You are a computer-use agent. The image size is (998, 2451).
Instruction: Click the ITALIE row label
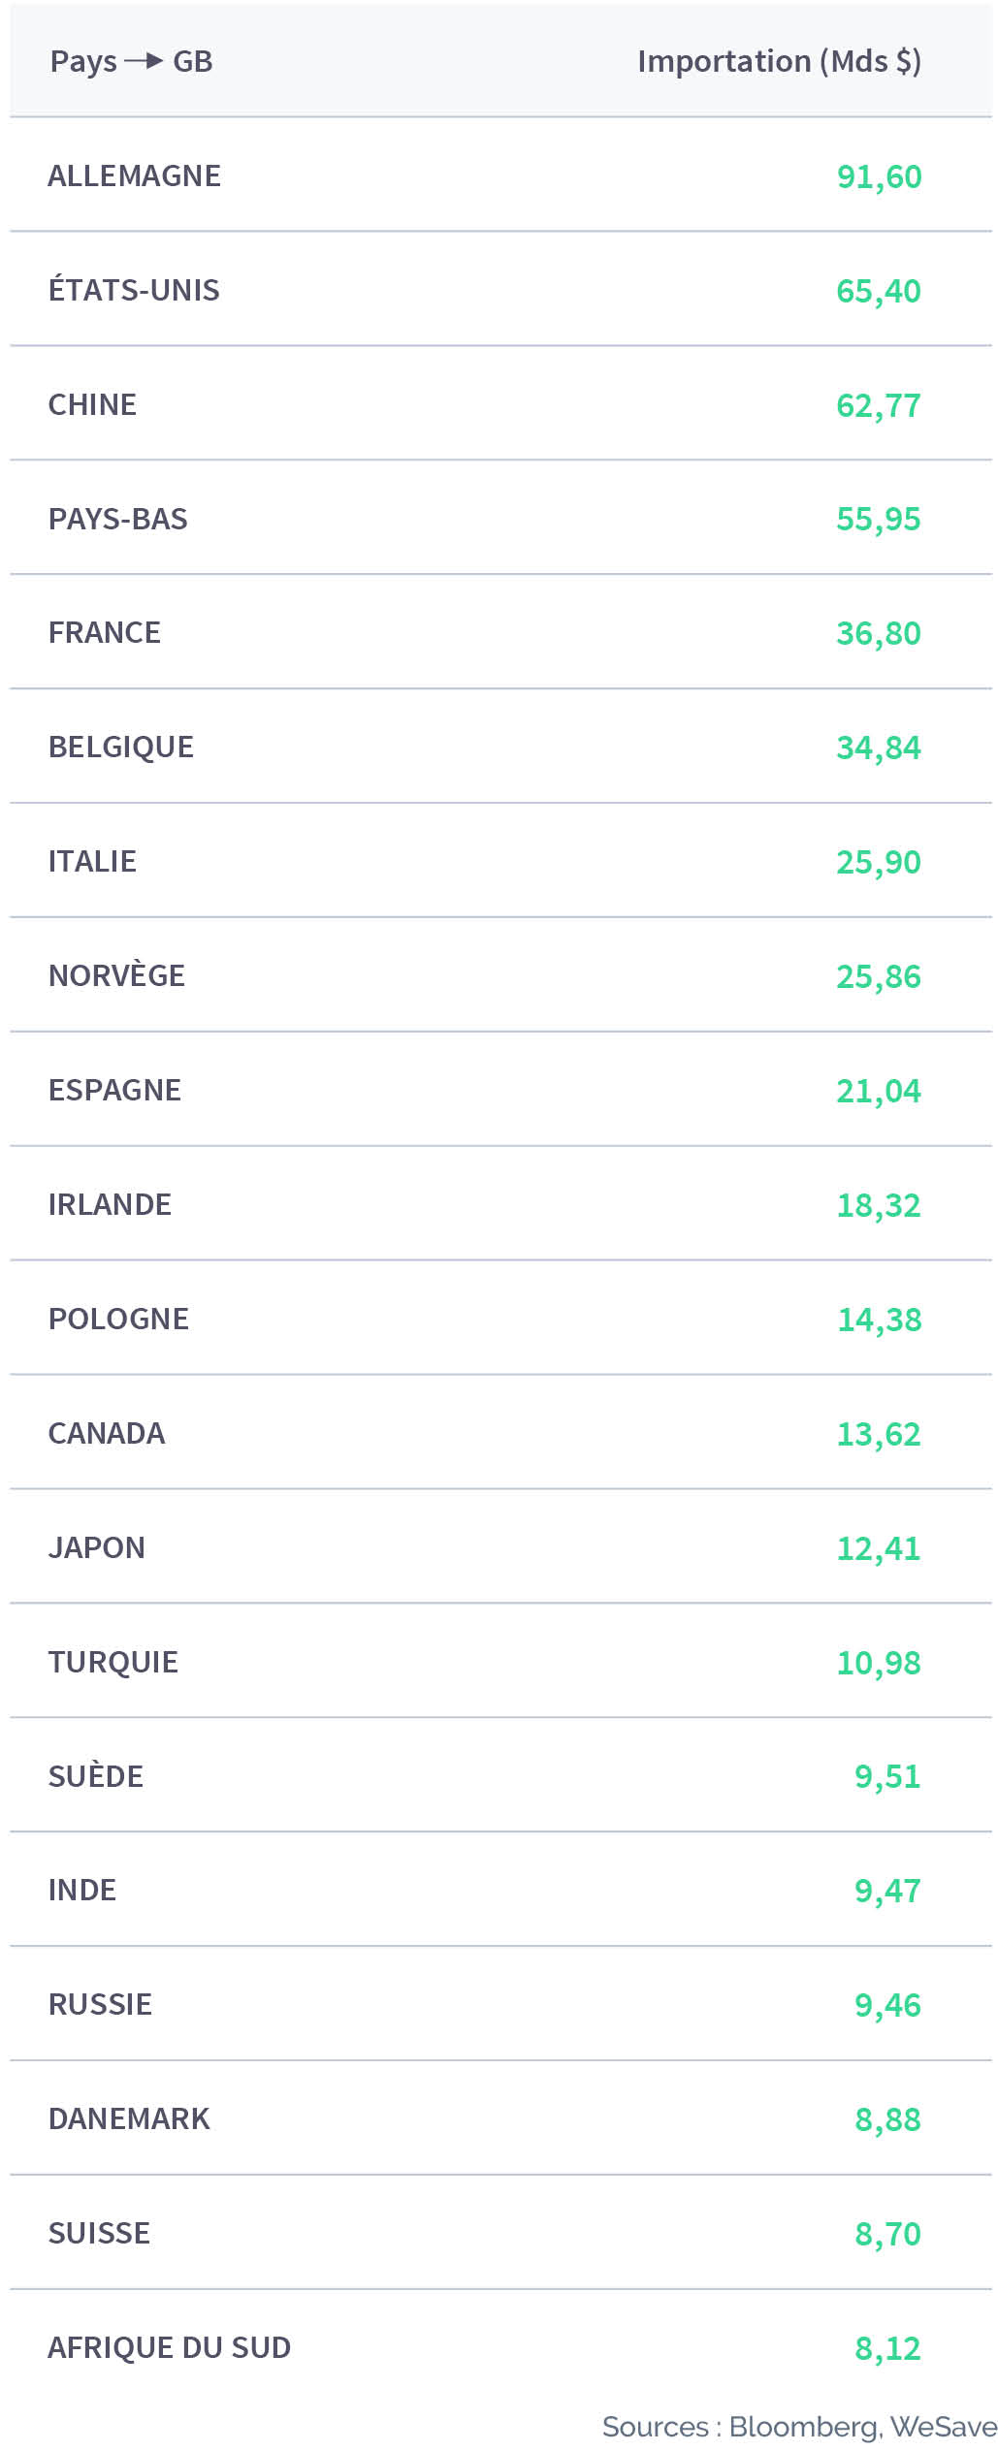pyautogui.click(x=92, y=861)
